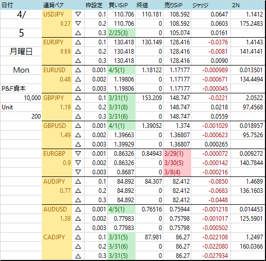Select the EURUSD currency pair cell

point(57,70)
